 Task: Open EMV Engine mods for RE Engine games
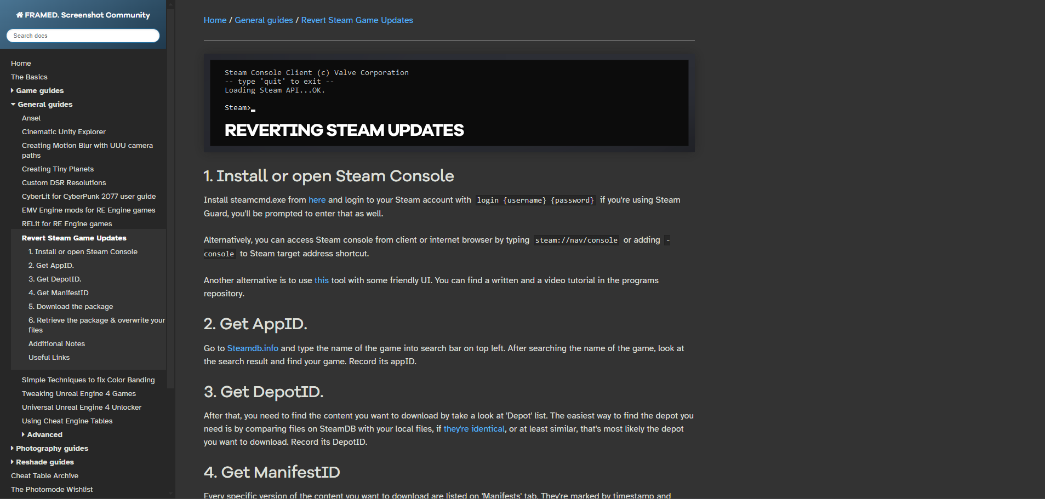pos(88,210)
